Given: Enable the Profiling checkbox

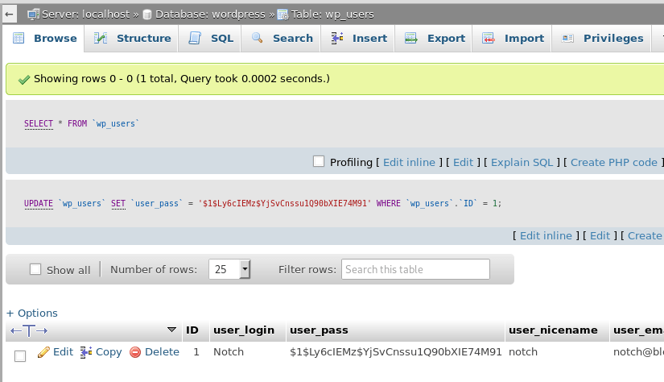Looking at the screenshot, I should (x=319, y=161).
